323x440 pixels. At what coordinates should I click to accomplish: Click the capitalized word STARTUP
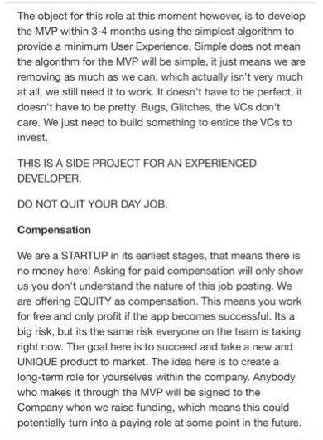(84, 256)
